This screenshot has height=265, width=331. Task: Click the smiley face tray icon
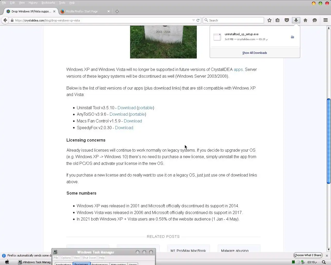pyautogui.click(x=298, y=262)
